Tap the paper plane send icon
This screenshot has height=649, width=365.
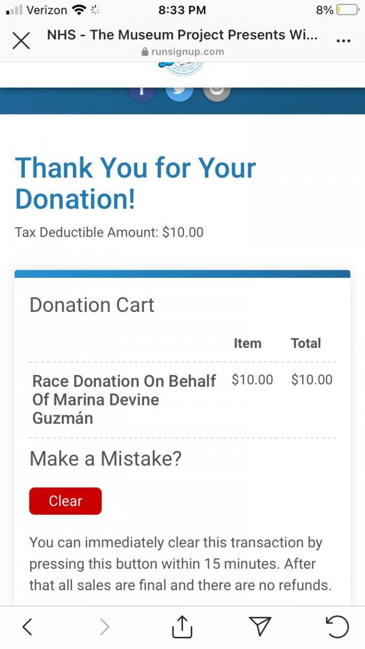pos(260,627)
